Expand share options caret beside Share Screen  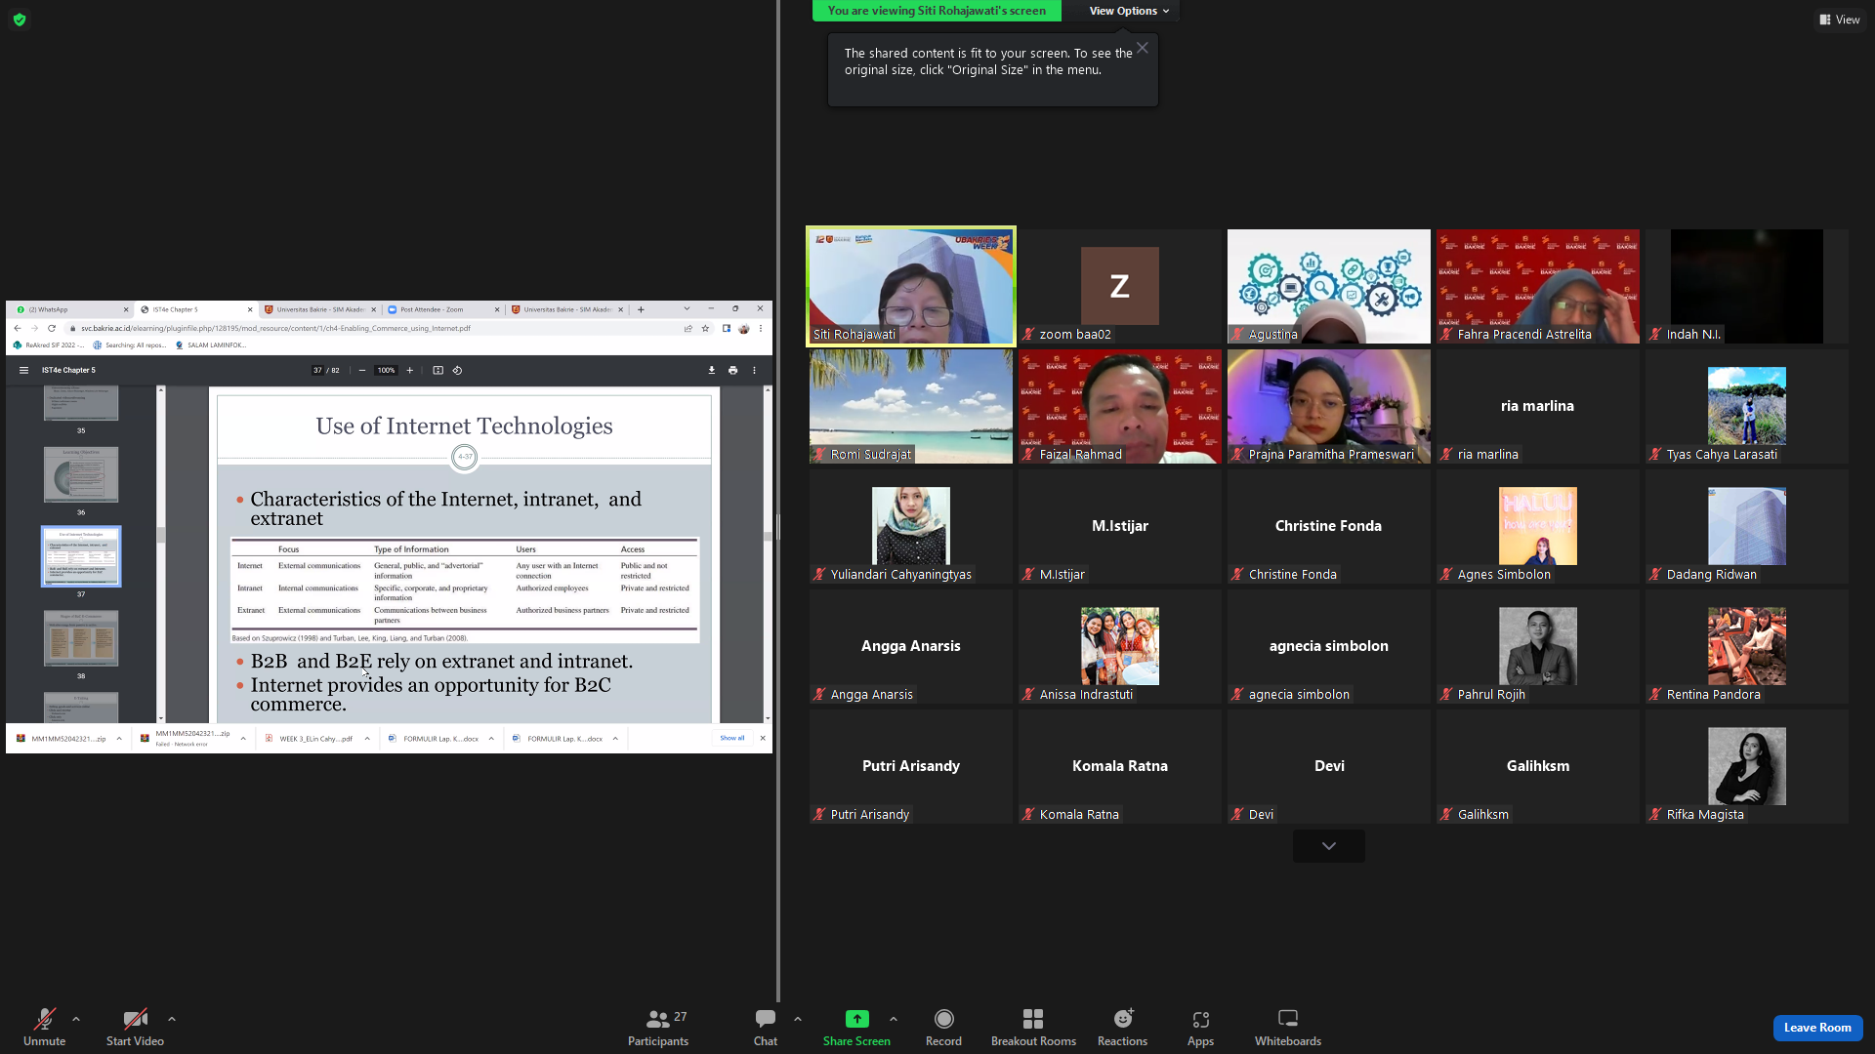894,1019
